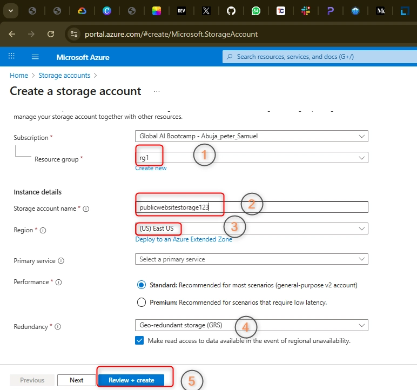This screenshot has height=390, width=417.
Task: Open the TechCrunch tab
Action: 280,11
